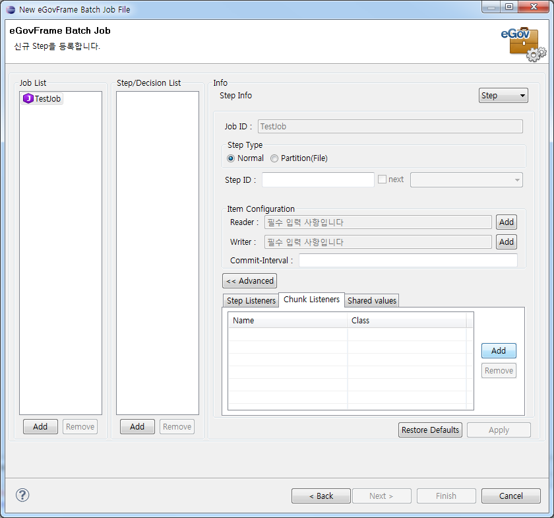This screenshot has width=554, height=518.
Task: Click the Step ID input field
Action: [x=318, y=180]
